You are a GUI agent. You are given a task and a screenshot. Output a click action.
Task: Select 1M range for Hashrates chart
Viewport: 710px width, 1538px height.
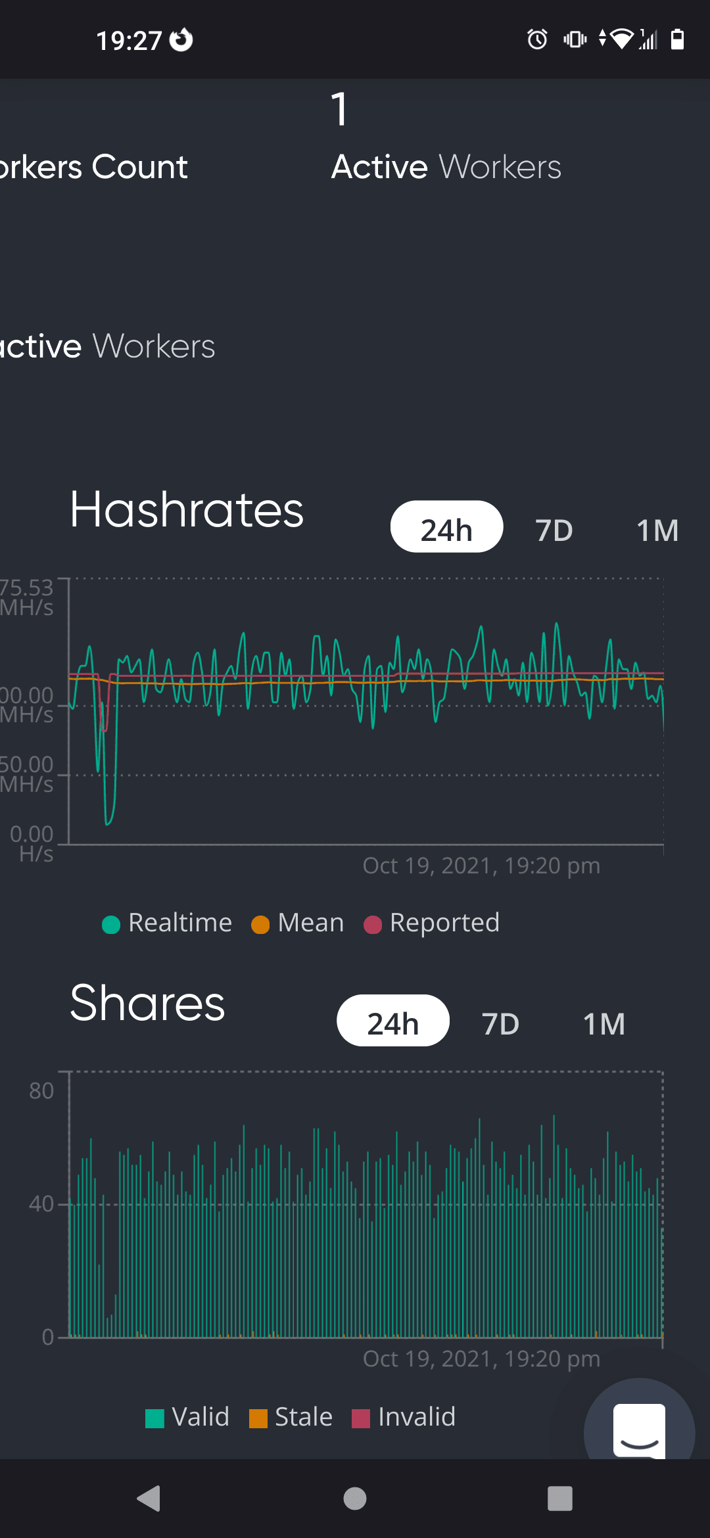click(x=657, y=530)
